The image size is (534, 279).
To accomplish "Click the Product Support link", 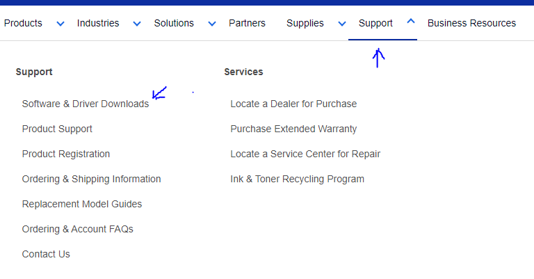I will coord(57,129).
